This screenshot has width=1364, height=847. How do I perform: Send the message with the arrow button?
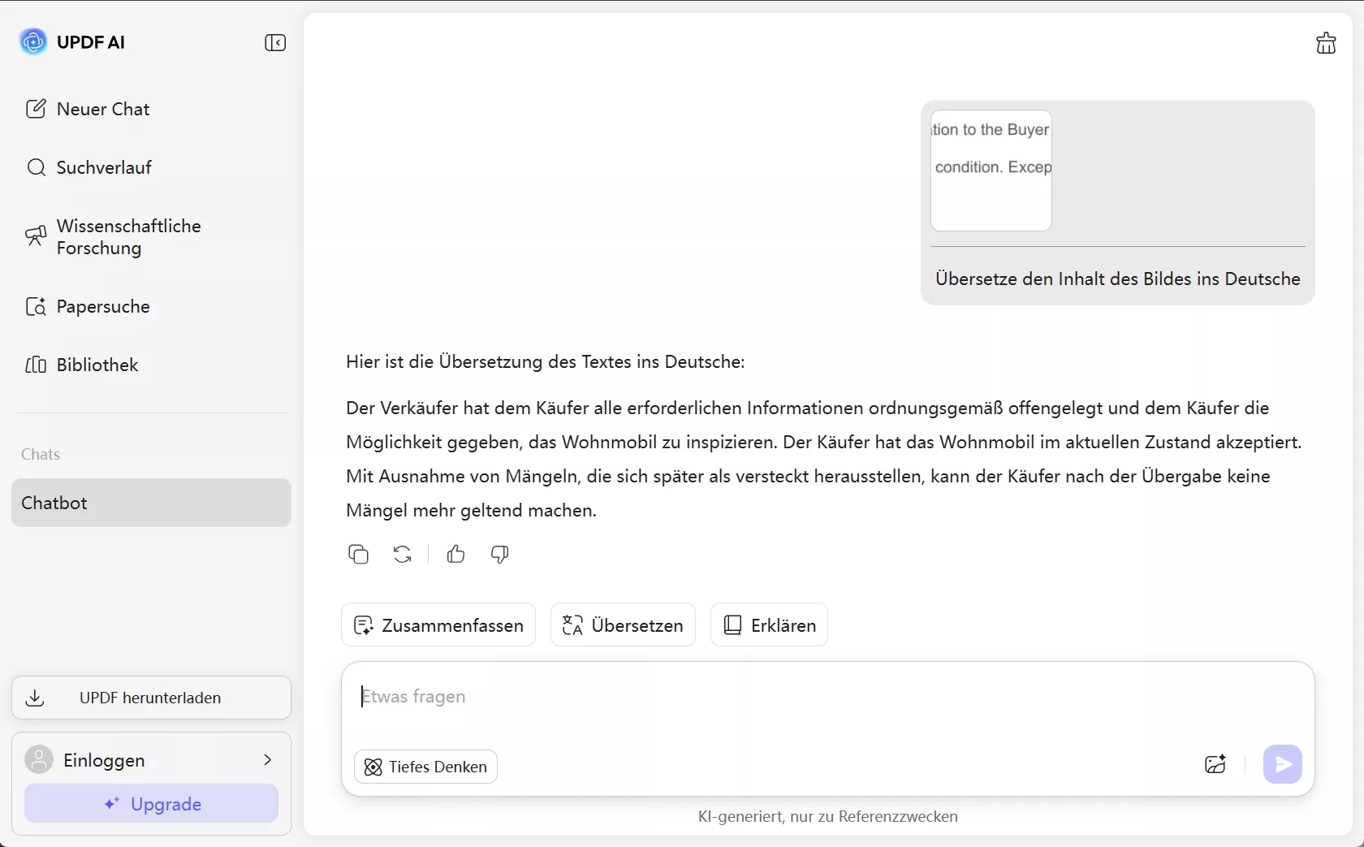pyautogui.click(x=1283, y=764)
